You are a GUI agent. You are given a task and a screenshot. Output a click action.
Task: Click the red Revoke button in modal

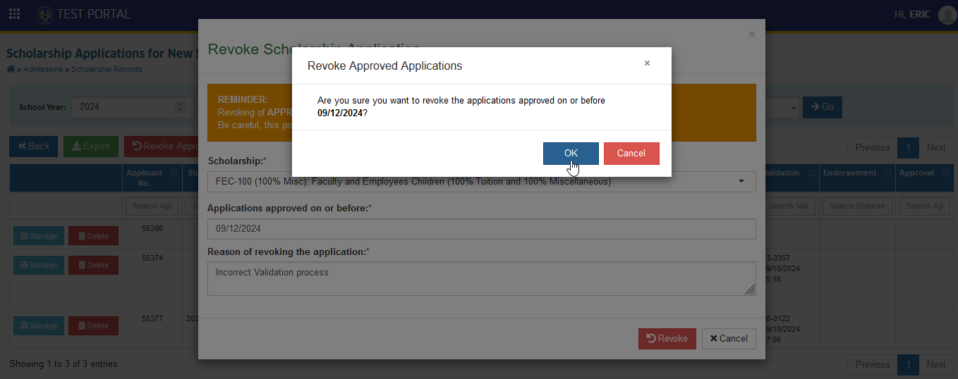pyautogui.click(x=667, y=339)
